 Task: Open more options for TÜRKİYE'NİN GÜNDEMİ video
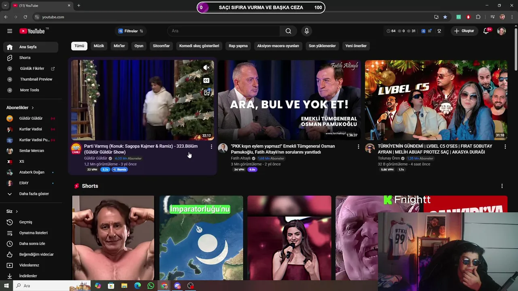(505, 147)
